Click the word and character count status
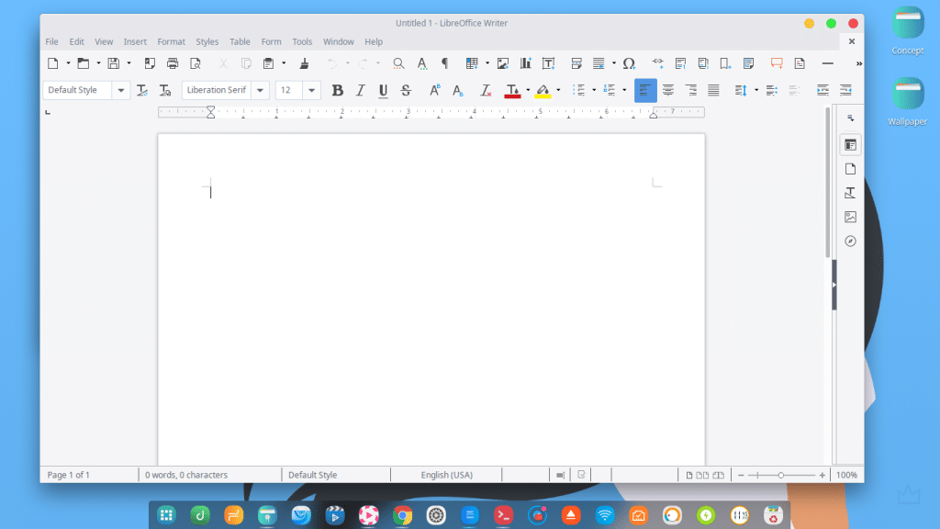 pos(185,475)
